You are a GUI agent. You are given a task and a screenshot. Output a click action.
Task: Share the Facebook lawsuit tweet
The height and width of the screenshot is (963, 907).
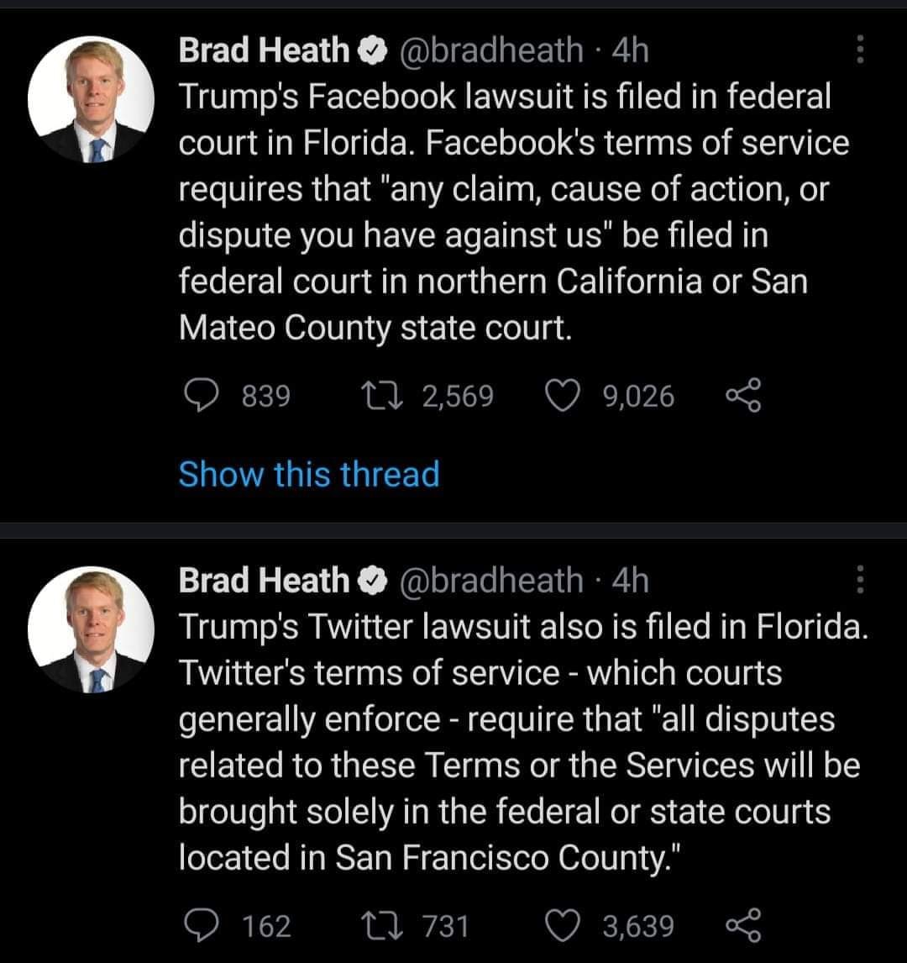(742, 396)
